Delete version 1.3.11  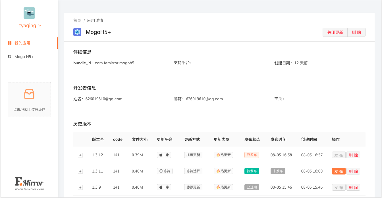[x=353, y=171]
